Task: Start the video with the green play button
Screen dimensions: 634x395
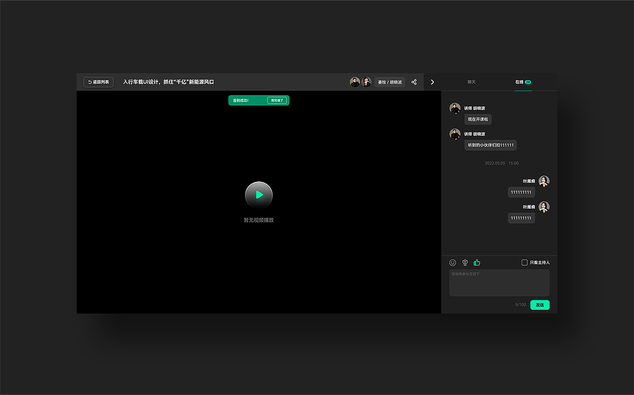Action: (259, 195)
